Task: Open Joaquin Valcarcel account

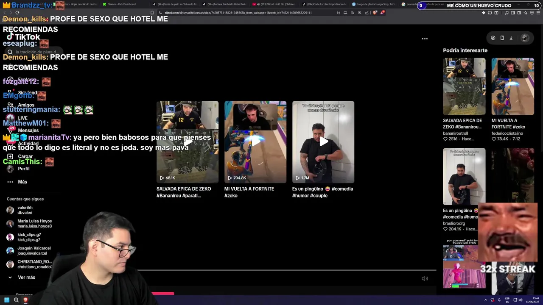Action: coord(28,251)
